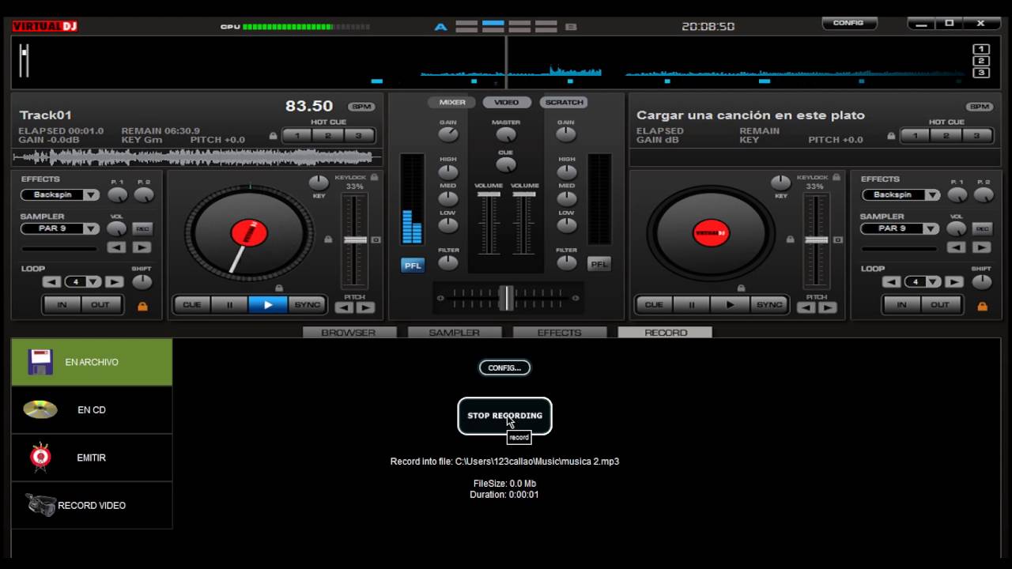Image resolution: width=1012 pixels, height=569 pixels.
Task: Set loop IN on right deck
Action: (x=902, y=304)
